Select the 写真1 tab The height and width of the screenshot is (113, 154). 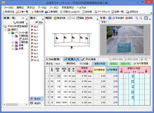click(104, 22)
